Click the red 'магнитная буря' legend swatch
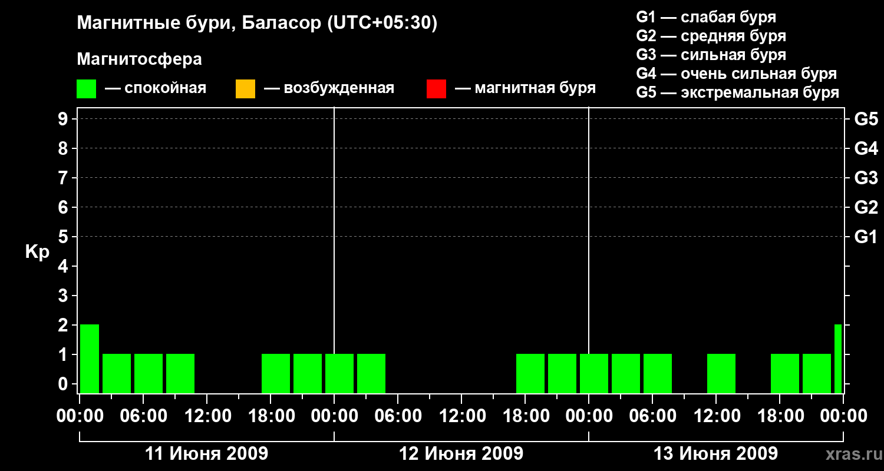This screenshot has height=471, width=884. 436,89
